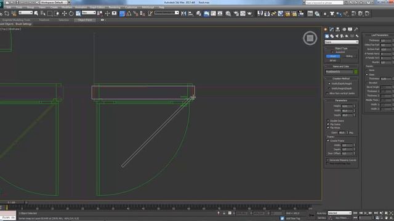
Task: Click the Sliding door type button
Action: coord(349,56)
